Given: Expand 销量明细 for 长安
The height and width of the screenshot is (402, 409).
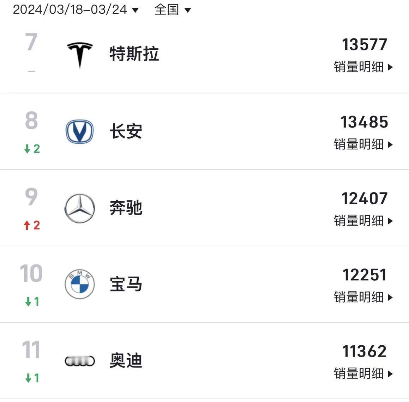Looking at the screenshot, I should coord(363,144).
